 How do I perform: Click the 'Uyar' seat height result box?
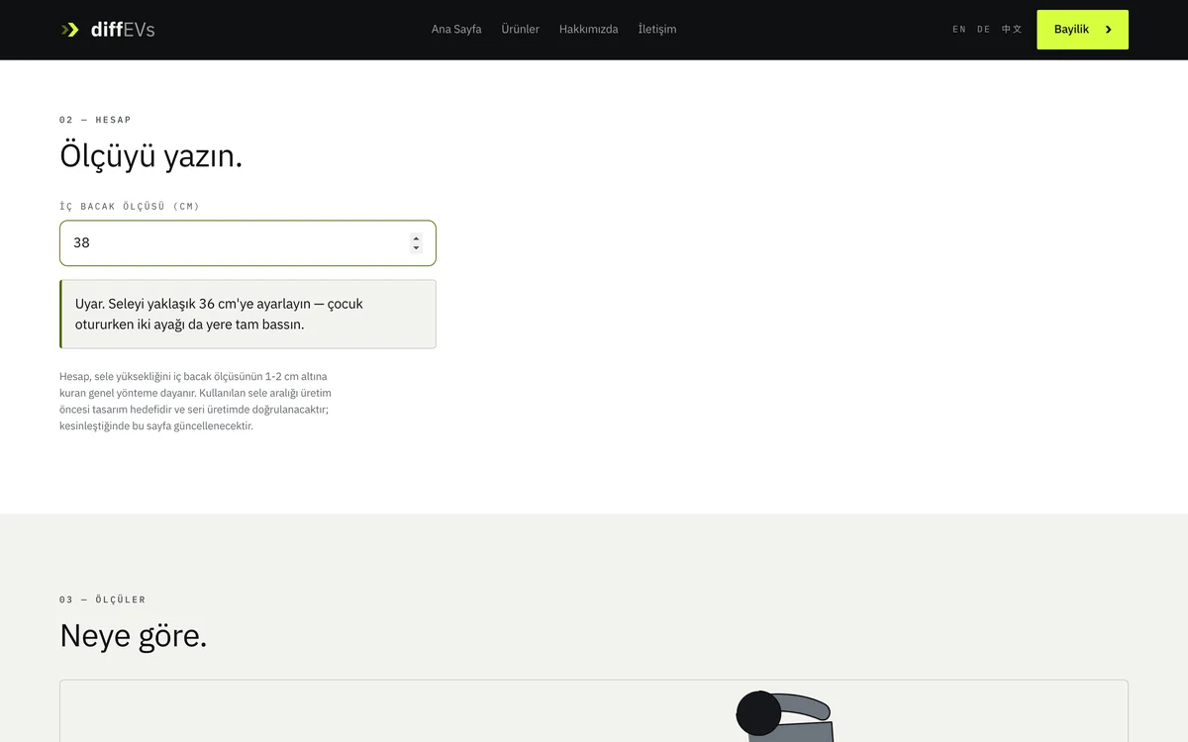pos(247,314)
